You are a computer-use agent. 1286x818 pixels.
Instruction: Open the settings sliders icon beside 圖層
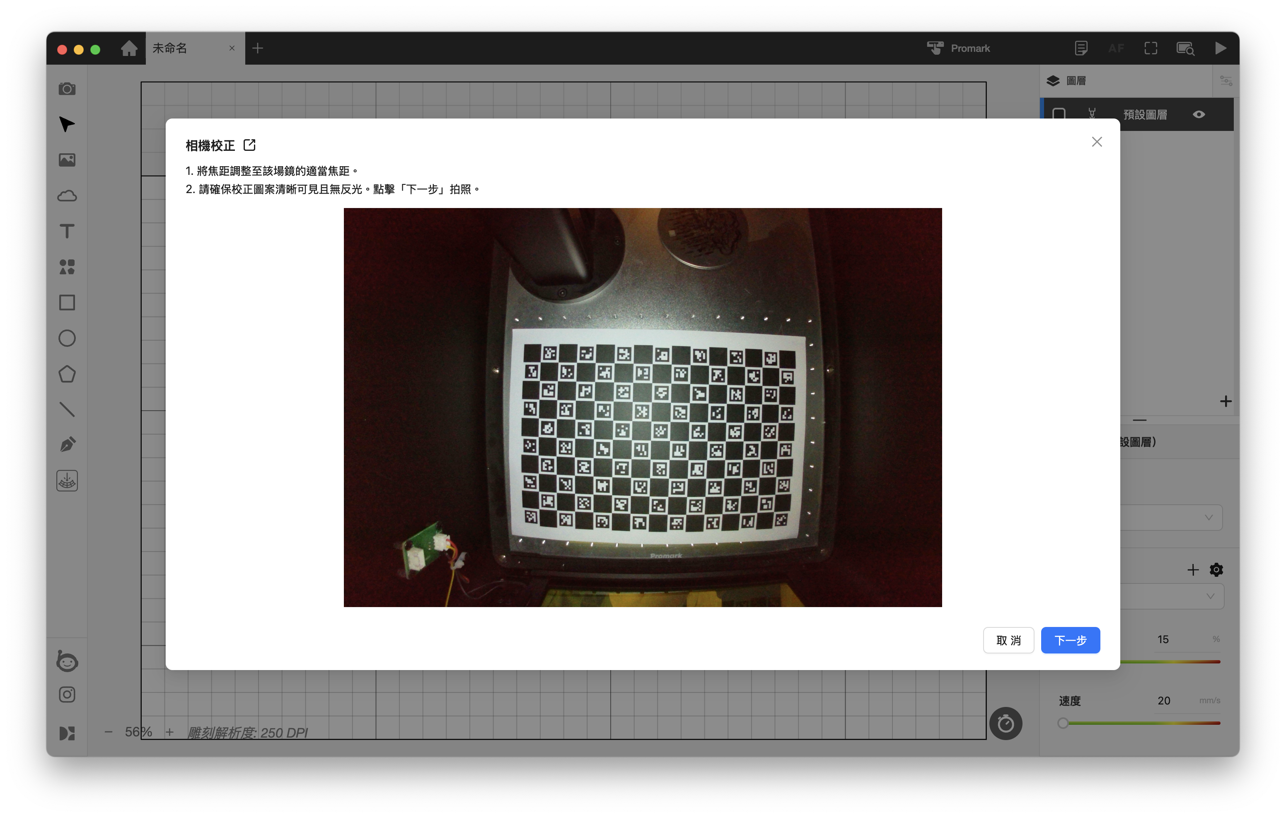tap(1226, 81)
